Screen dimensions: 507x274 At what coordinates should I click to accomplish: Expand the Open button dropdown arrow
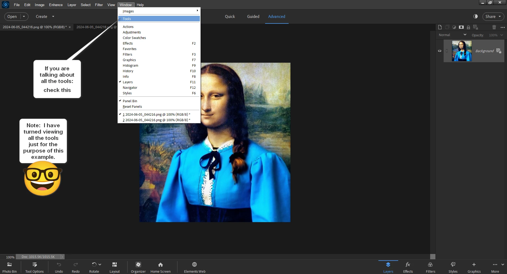tap(24, 16)
